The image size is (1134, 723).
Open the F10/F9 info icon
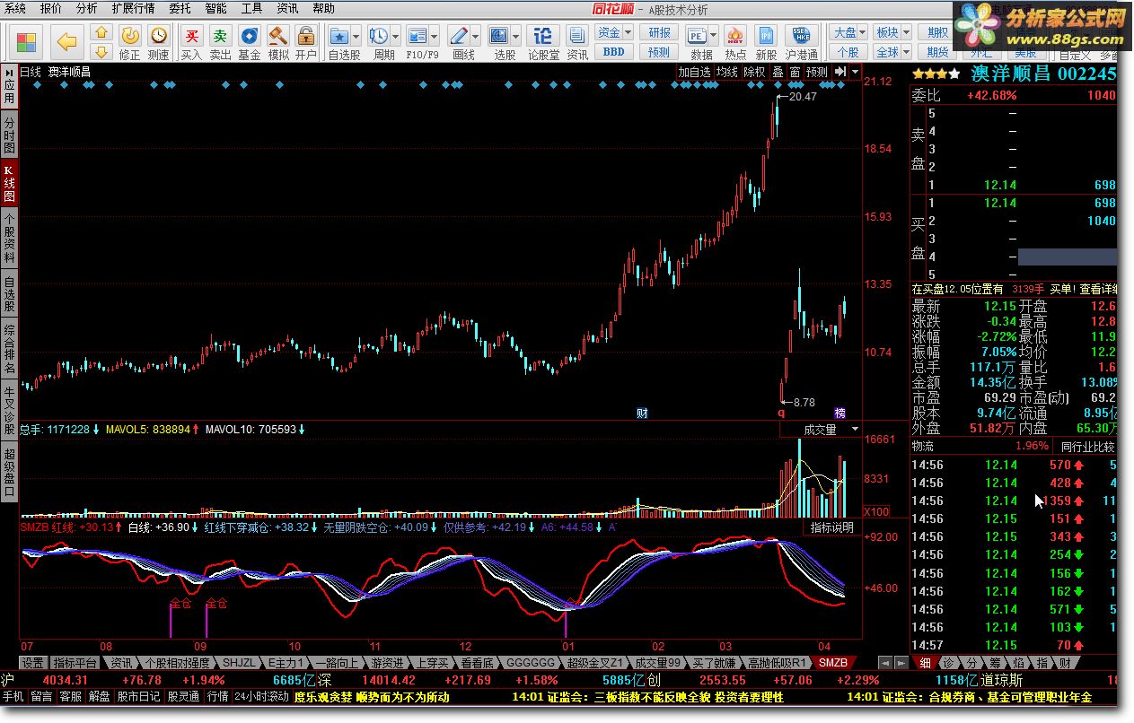coord(417,35)
